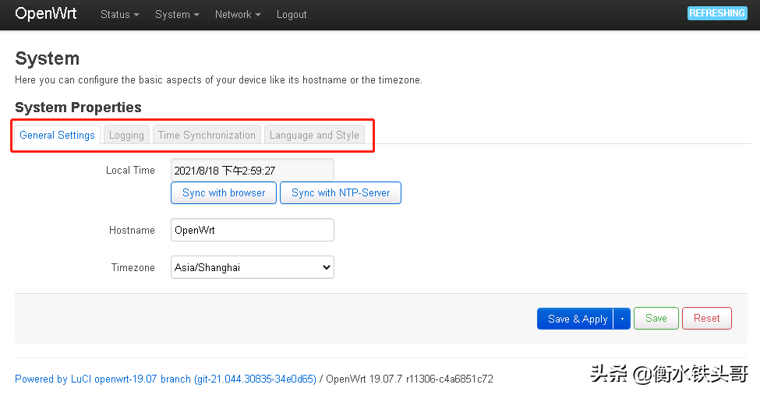Open the Network dropdown menu
This screenshot has width=760, height=395.
(x=238, y=15)
